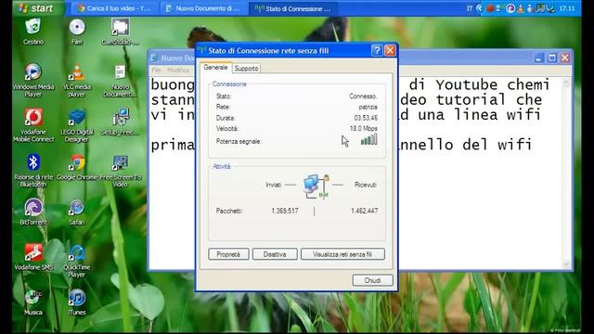Click the taskbar clock showing 17.11
The height and width of the screenshot is (334, 594).
(x=567, y=8)
